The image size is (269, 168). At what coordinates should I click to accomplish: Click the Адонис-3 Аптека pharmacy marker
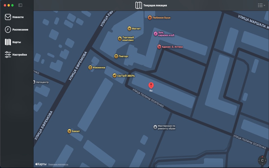[x=159, y=47]
